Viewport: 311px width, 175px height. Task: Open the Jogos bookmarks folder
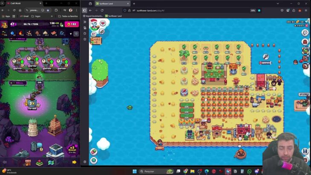click(x=36, y=16)
